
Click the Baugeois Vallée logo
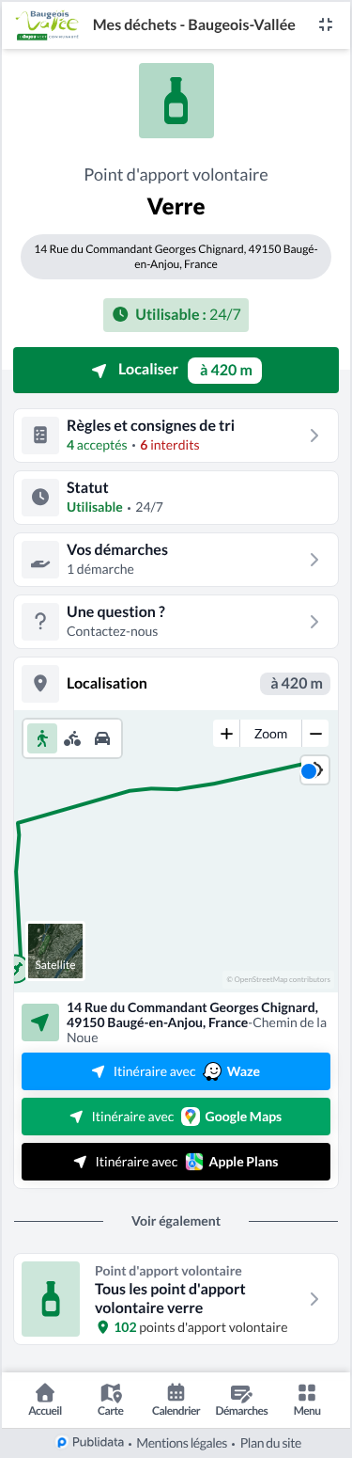click(x=47, y=24)
